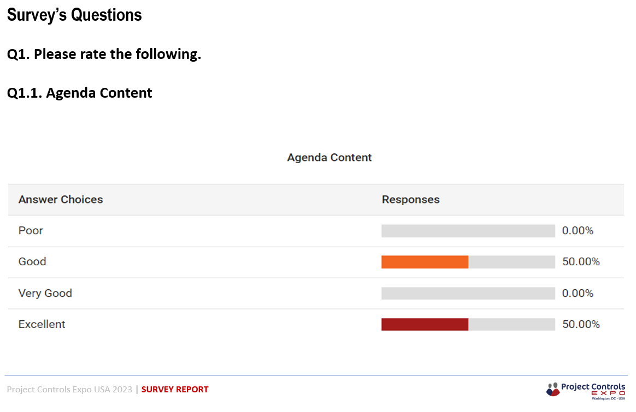636x412 pixels.
Task: Click the 0.00% value beside Poor
Action: [578, 230]
